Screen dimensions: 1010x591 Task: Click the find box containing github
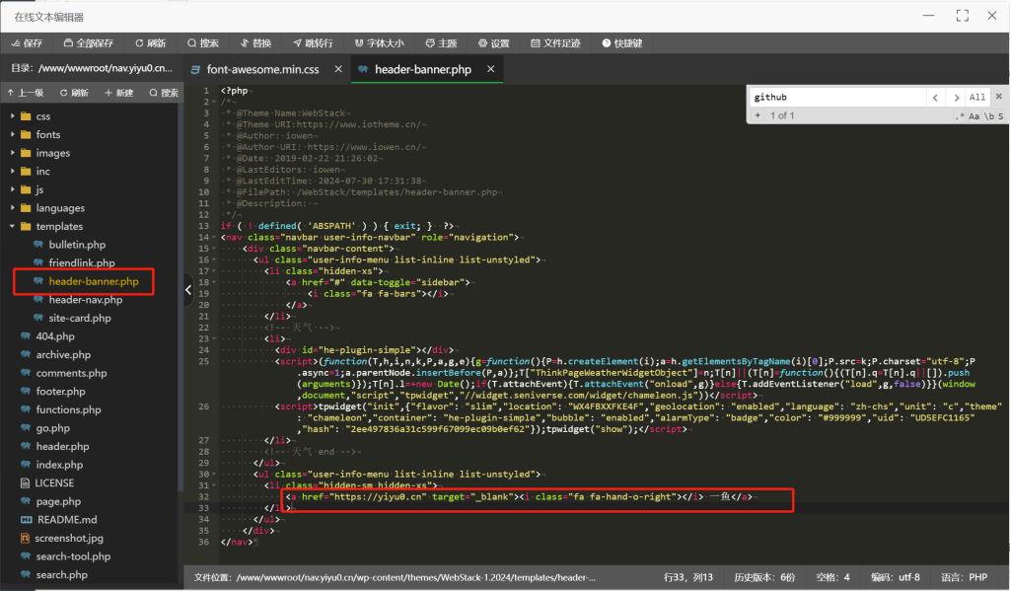[837, 98]
